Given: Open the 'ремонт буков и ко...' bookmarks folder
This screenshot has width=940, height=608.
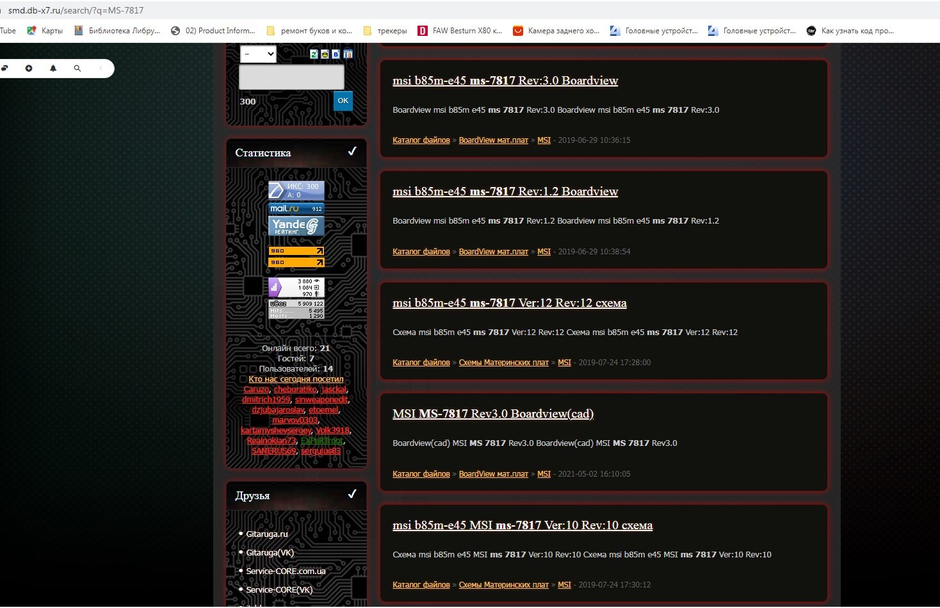Looking at the screenshot, I should tap(309, 31).
